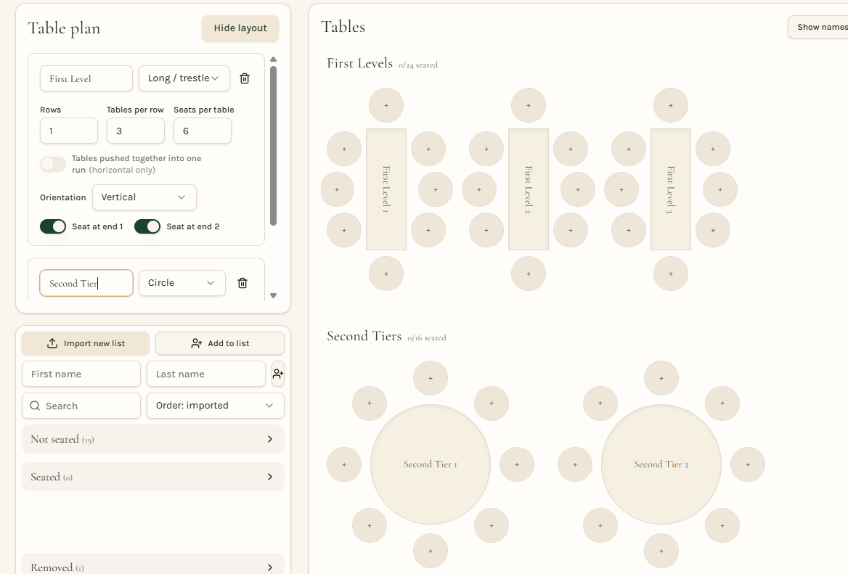The width and height of the screenshot is (848, 574).
Task: Expand the Removed (1) list
Action: click(153, 564)
